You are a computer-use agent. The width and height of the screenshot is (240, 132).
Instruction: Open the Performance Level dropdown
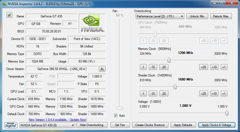point(160,16)
